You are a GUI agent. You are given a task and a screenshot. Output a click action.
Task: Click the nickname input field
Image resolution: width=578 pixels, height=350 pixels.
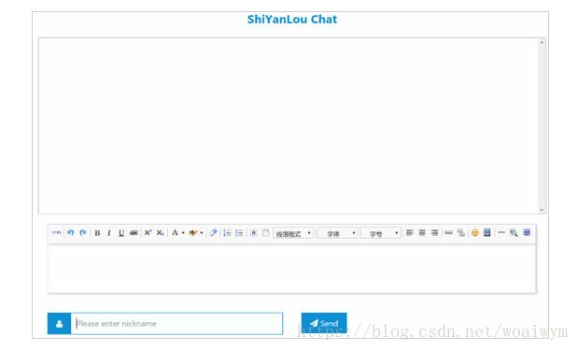(x=176, y=324)
